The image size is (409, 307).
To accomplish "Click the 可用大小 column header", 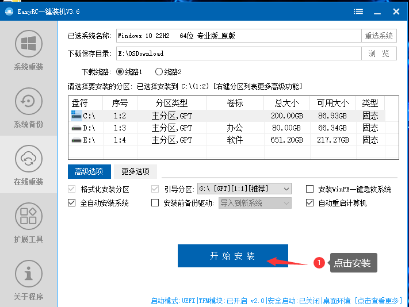I will tap(333, 103).
